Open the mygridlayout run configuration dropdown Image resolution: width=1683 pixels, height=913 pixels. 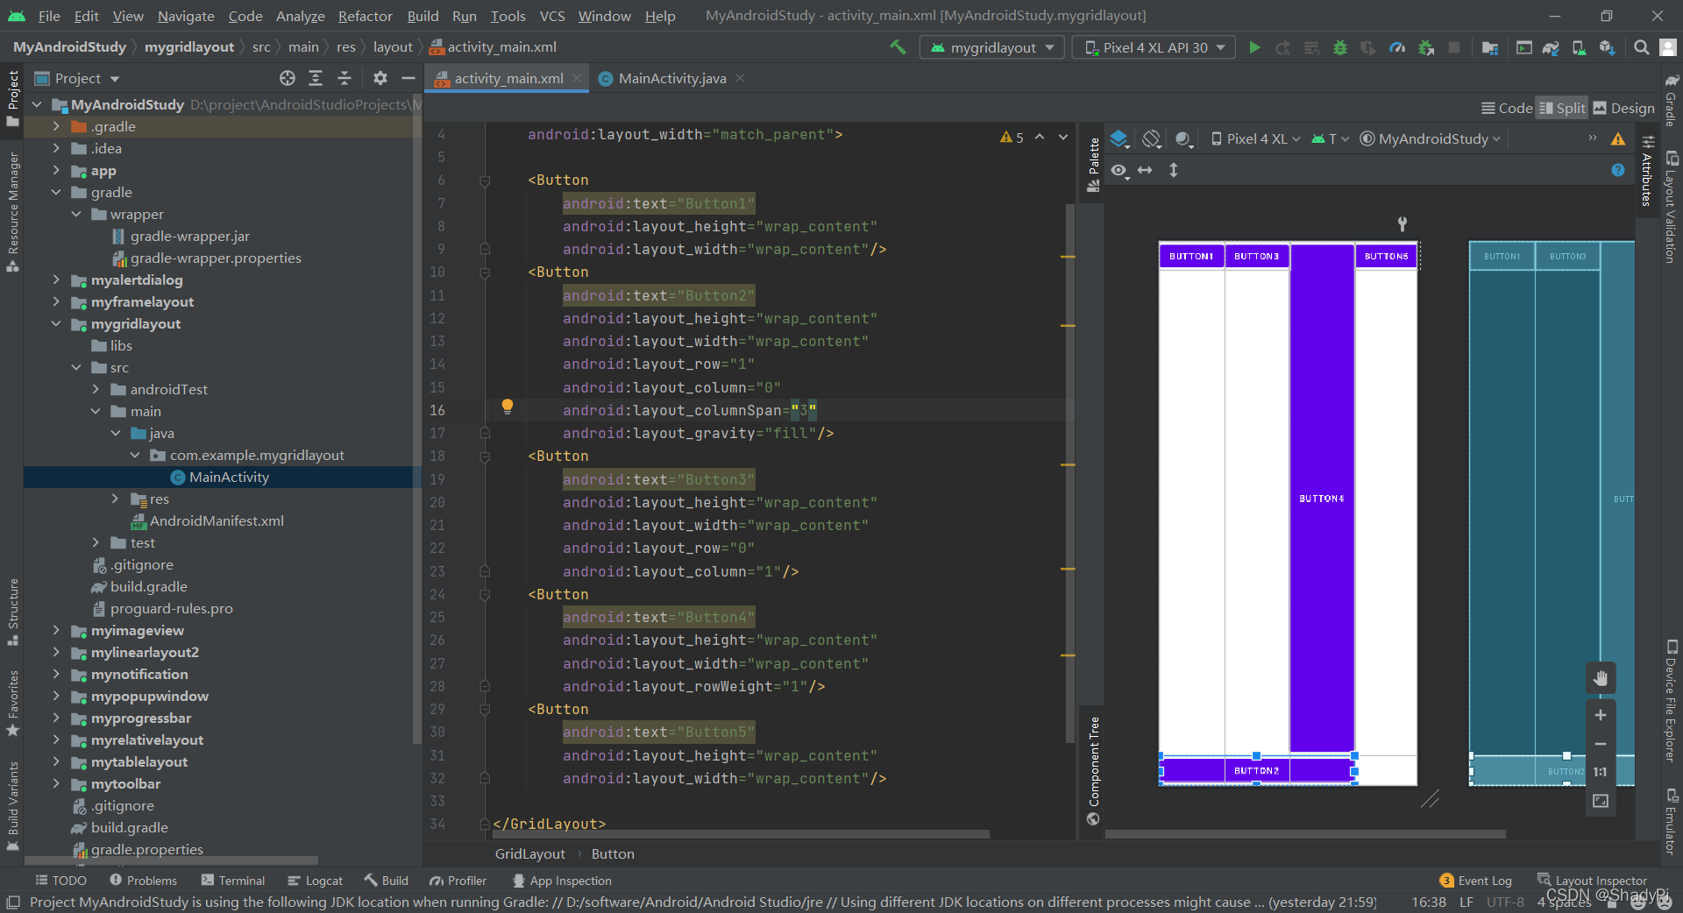(991, 47)
